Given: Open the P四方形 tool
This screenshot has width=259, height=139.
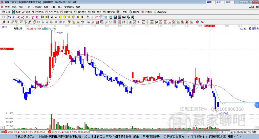Looking at the screenshot, I should (x=38, y=12).
